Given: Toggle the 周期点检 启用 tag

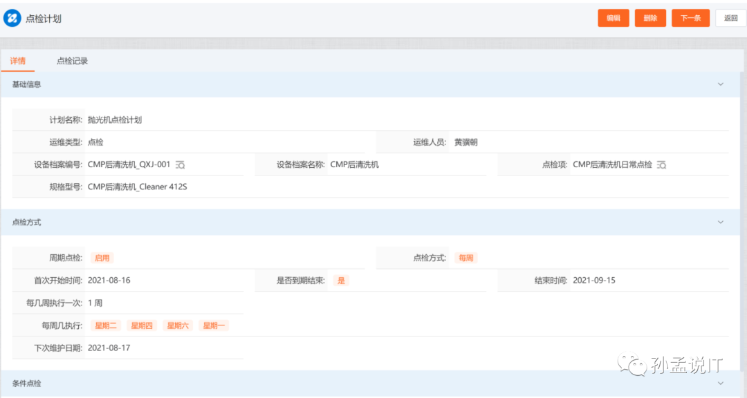Looking at the screenshot, I should (102, 257).
